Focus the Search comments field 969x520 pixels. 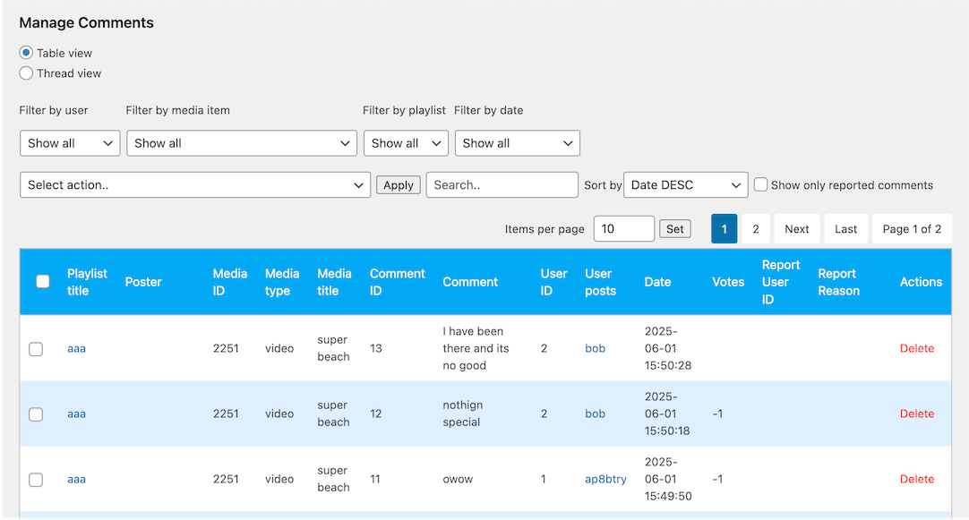click(x=502, y=185)
